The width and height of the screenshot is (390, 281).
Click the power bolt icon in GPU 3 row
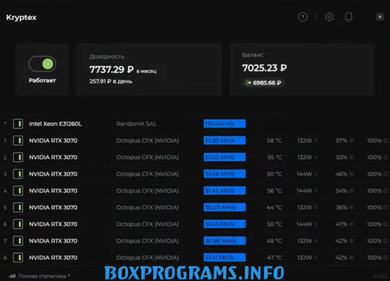(316, 174)
